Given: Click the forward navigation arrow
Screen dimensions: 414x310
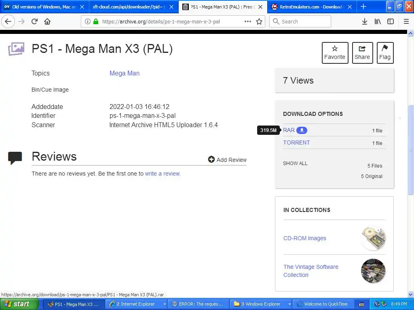Looking at the screenshot, I should click(x=21, y=21).
